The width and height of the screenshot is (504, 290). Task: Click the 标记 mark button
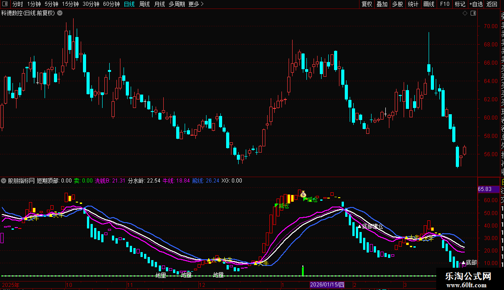point(460,4)
